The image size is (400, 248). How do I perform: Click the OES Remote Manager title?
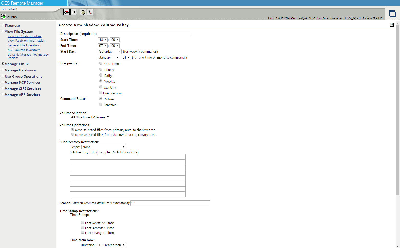point(22,3)
